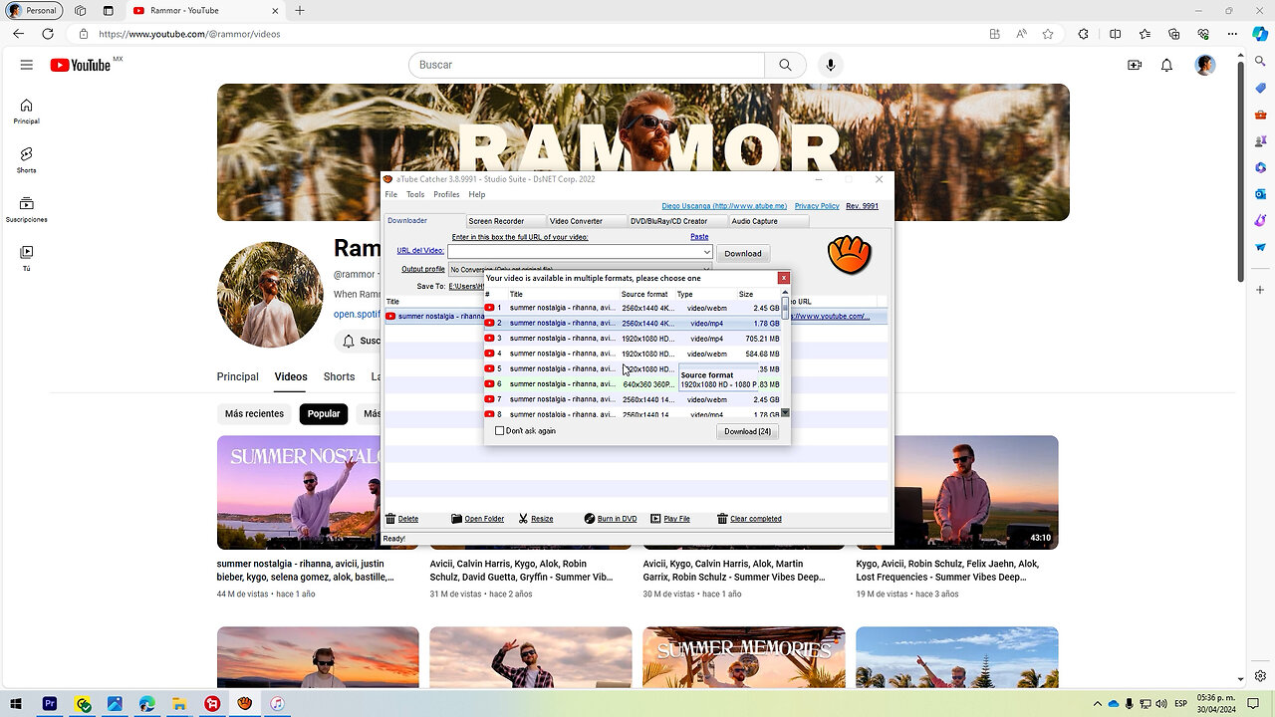Select the Principal channel tab
This screenshot has height=717, width=1275.
(238, 376)
